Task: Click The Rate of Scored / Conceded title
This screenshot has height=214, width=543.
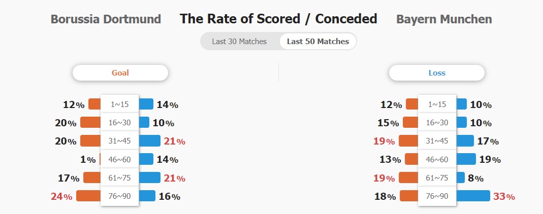Action: (x=278, y=19)
